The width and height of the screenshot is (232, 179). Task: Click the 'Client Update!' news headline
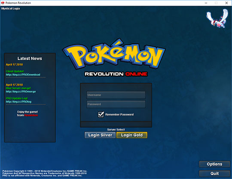click(15, 71)
